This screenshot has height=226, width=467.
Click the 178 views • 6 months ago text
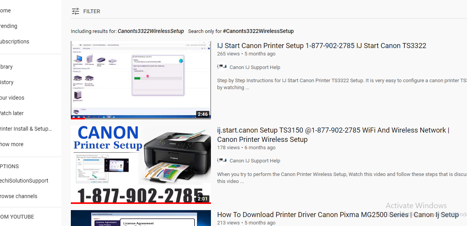coord(246,148)
